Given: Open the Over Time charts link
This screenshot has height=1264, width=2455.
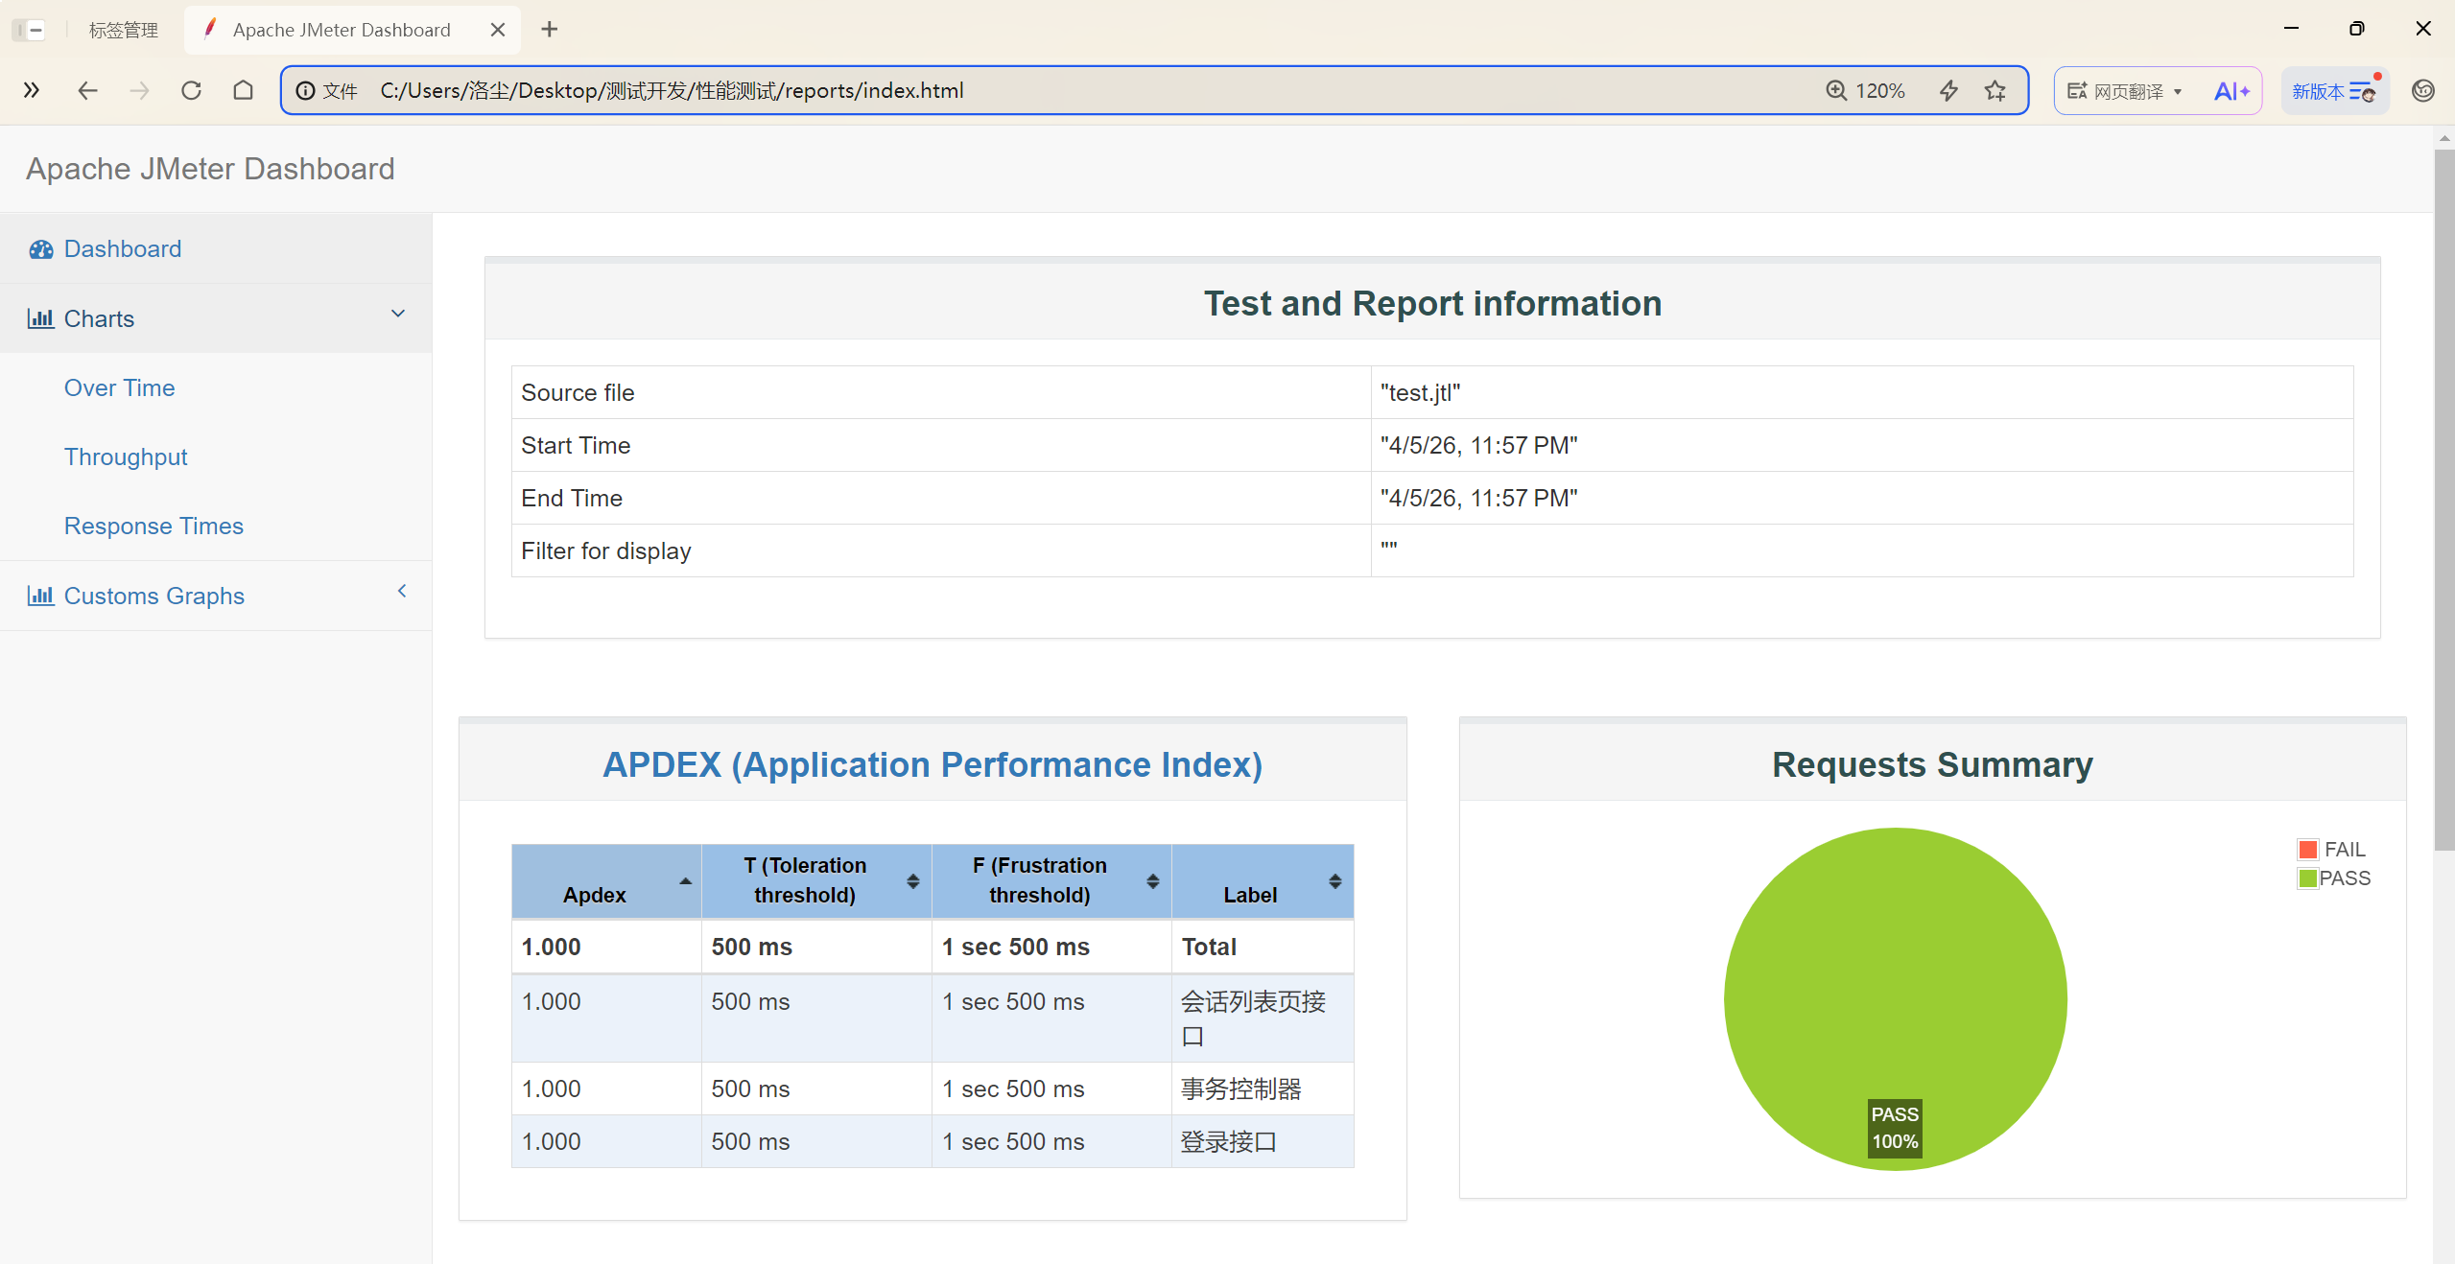Looking at the screenshot, I should [x=119, y=387].
